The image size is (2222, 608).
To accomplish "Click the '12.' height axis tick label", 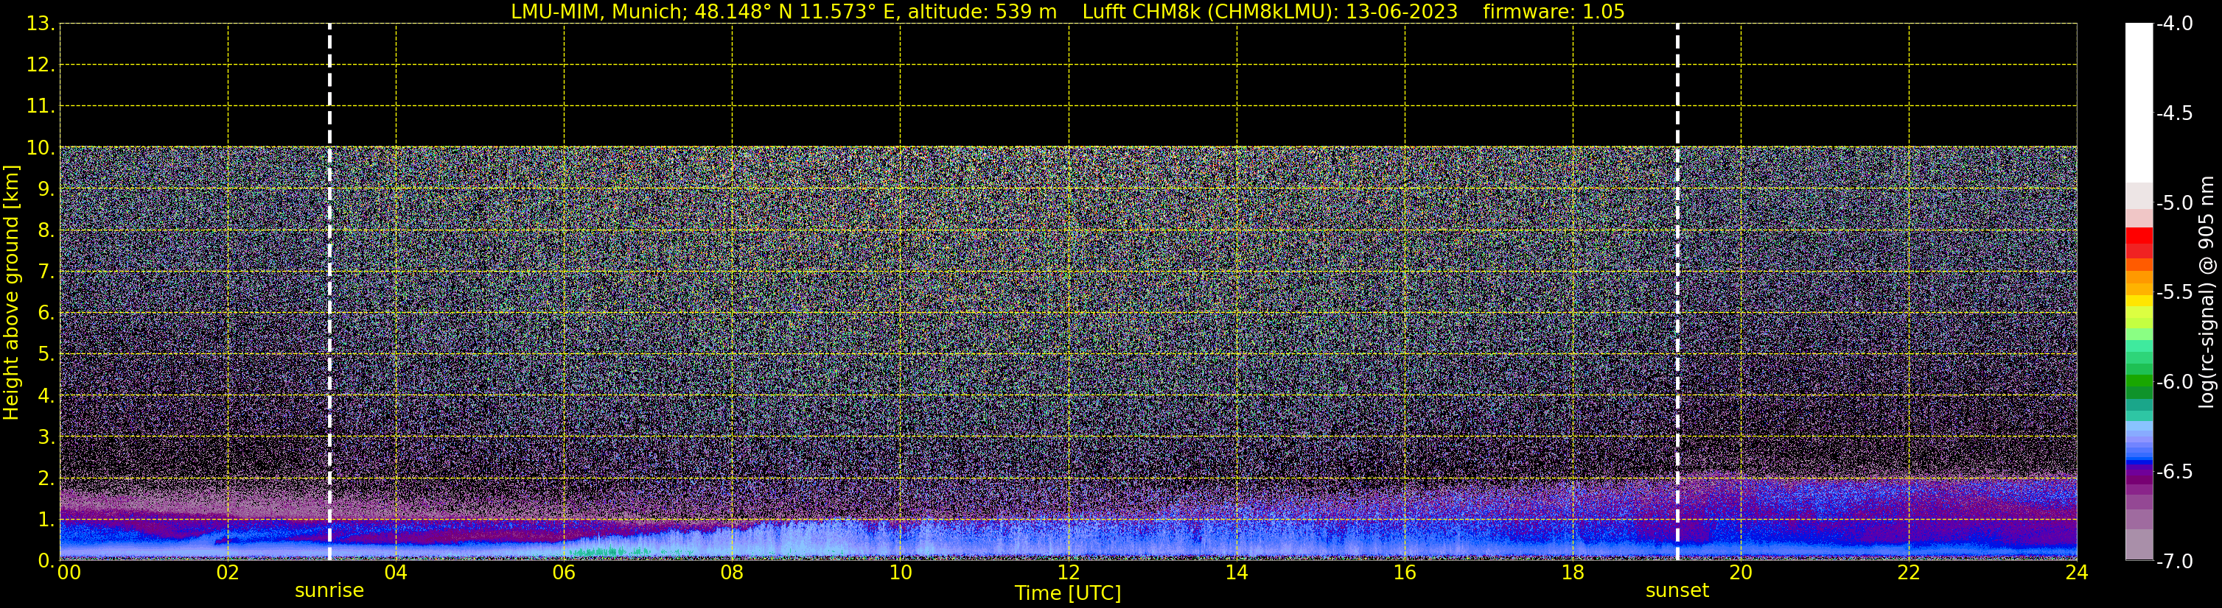I will coord(41,66).
